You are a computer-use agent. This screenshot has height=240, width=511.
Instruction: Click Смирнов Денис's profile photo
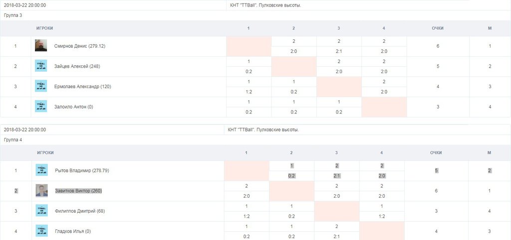(41, 46)
